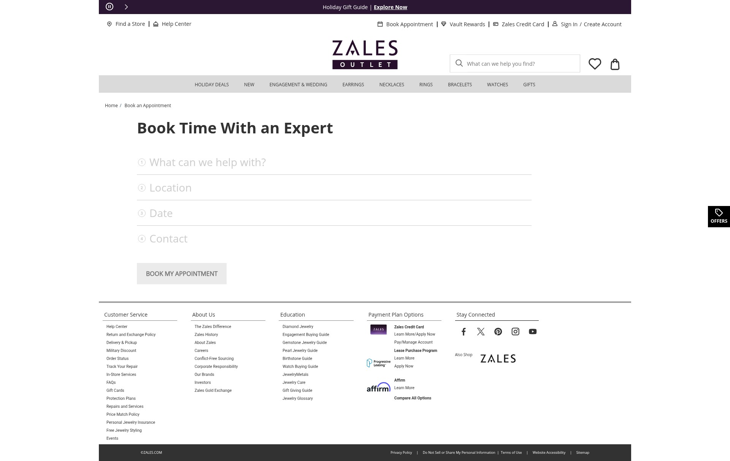Open Website Accessibility link
The image size is (730, 461).
coord(549,452)
